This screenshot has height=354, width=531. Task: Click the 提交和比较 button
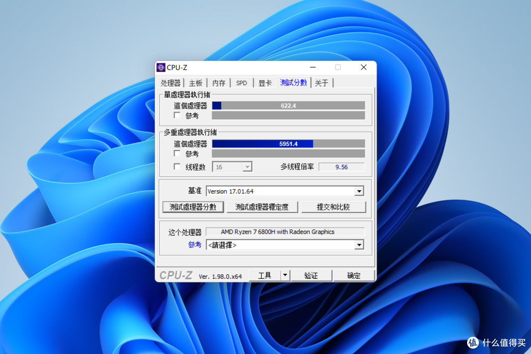tap(334, 206)
